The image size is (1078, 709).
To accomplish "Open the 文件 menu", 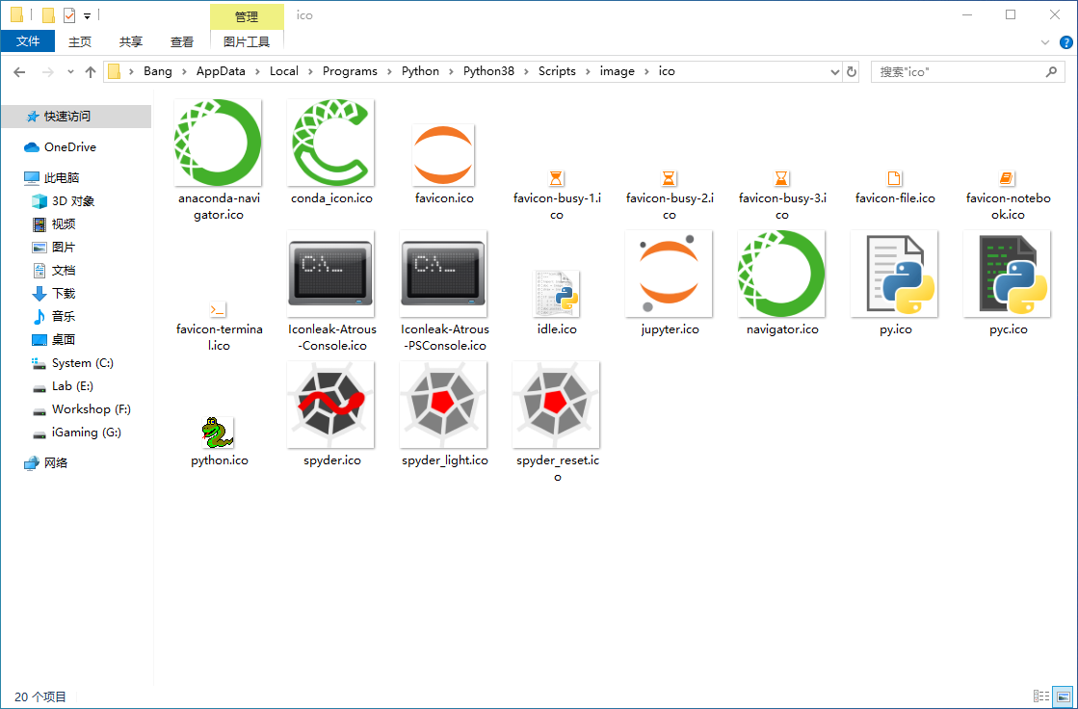I will coord(28,41).
